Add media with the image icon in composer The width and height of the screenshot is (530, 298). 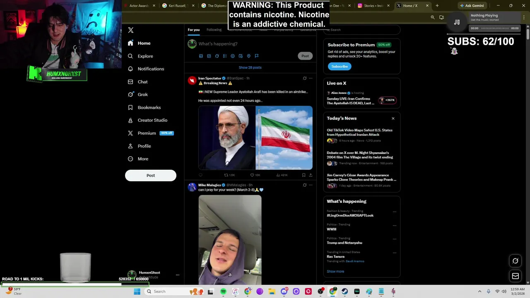tap(201, 56)
